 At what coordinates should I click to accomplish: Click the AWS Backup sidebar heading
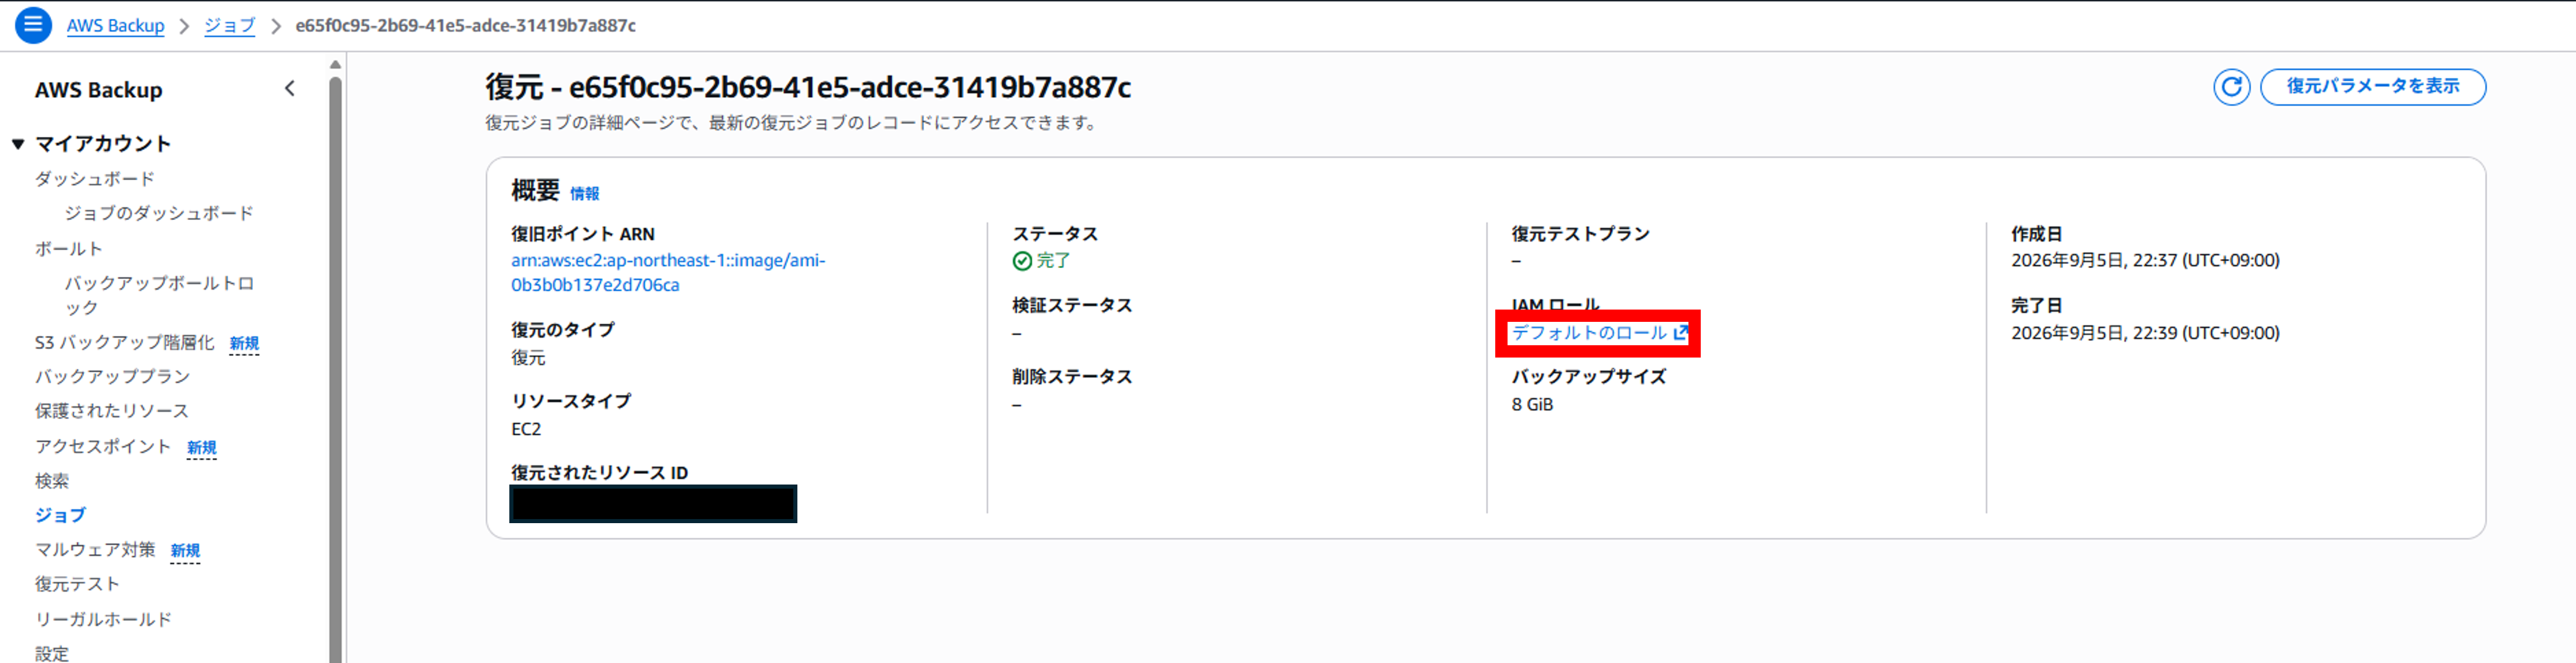[x=98, y=90]
